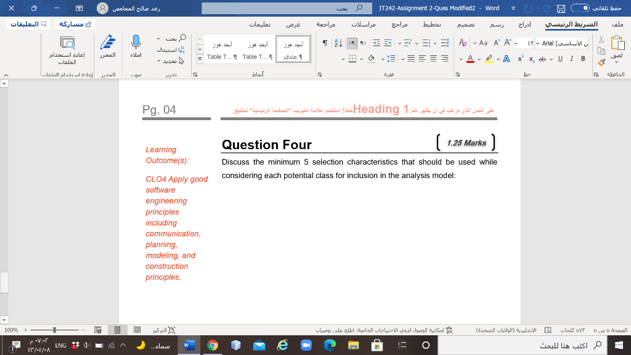Click the Borders icon
This screenshot has height=355, width=631.
click(x=352, y=59)
